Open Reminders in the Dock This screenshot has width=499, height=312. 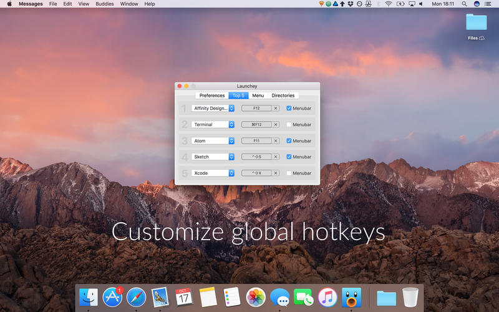tap(231, 297)
